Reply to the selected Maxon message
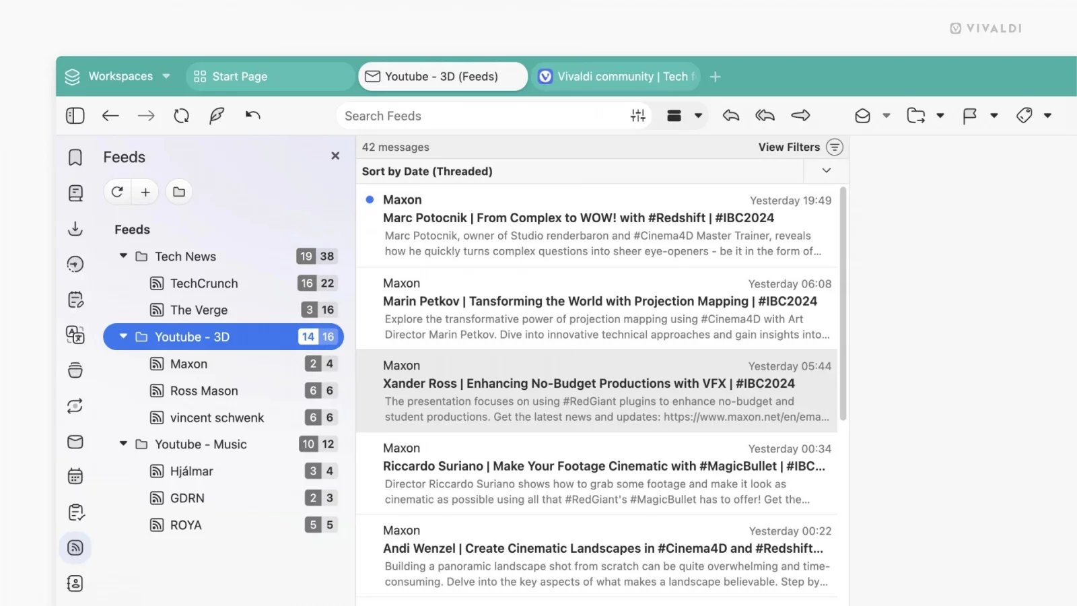 pos(730,115)
